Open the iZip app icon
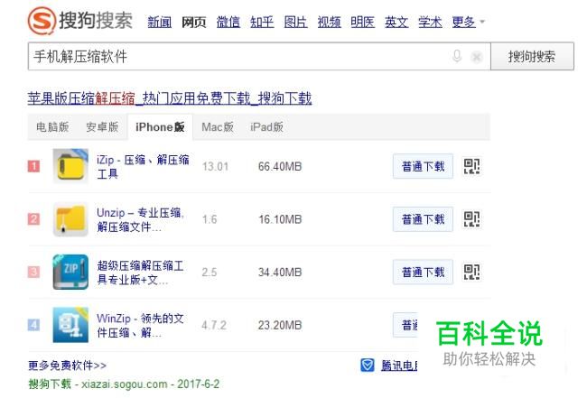 click(70, 166)
